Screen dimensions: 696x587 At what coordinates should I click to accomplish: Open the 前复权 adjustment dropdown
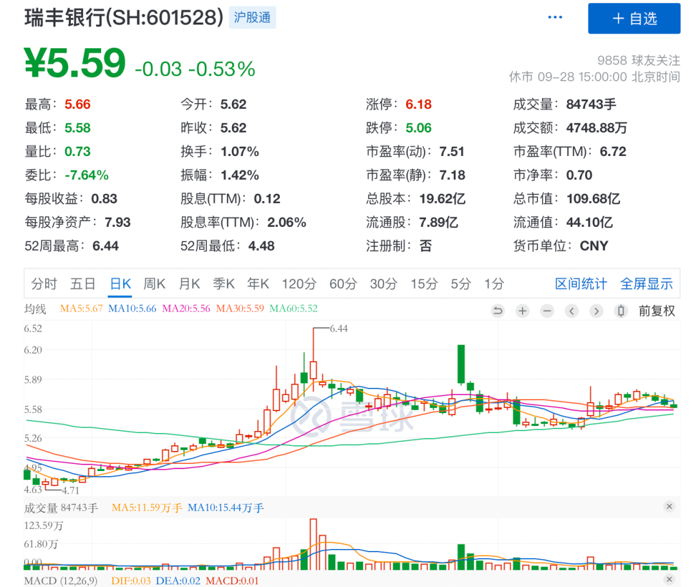point(657,311)
